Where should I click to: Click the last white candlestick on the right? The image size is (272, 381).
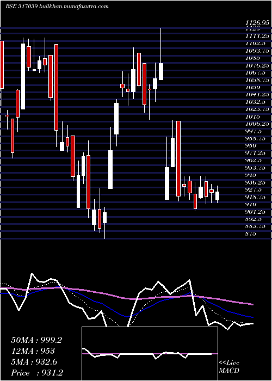click(218, 196)
